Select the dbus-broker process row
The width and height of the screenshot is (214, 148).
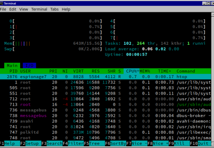pyautogui.click(x=106, y=116)
